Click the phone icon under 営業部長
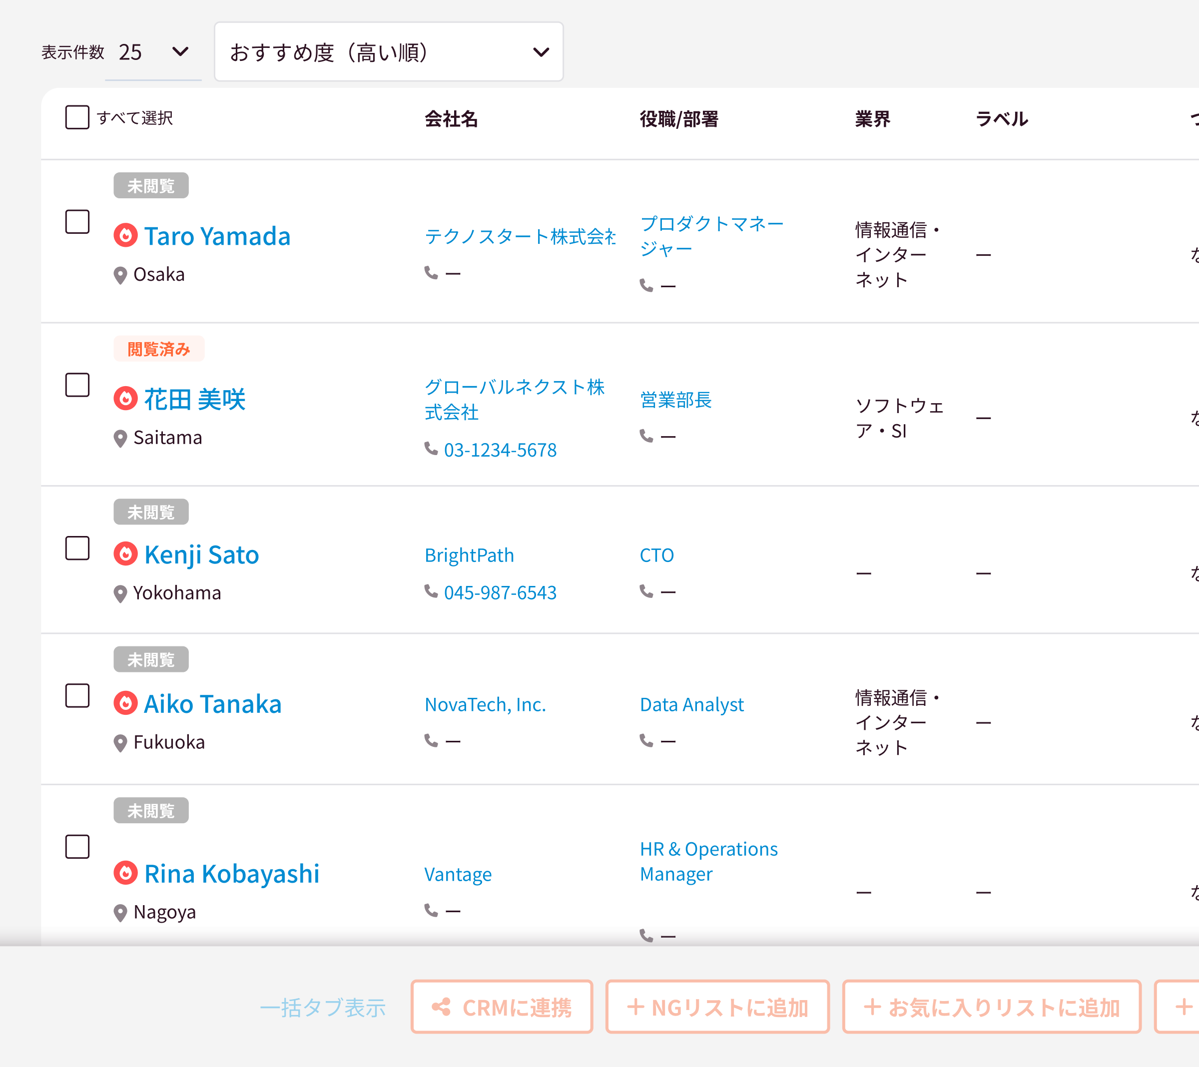Screen dimensions: 1199x1067 [x=646, y=436]
